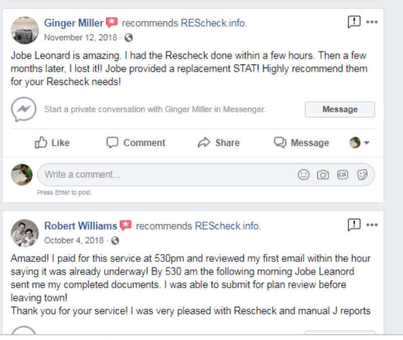Share Ginger Miller's recommendation
This screenshot has height=340, width=403.
(219, 143)
